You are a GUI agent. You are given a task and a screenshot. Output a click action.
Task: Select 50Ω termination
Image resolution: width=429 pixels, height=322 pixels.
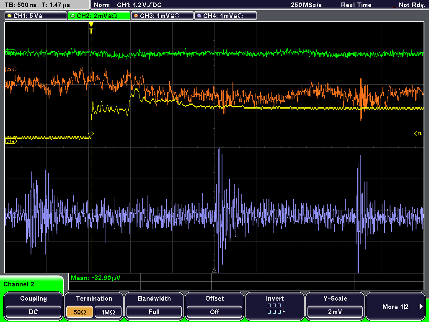coord(80,312)
